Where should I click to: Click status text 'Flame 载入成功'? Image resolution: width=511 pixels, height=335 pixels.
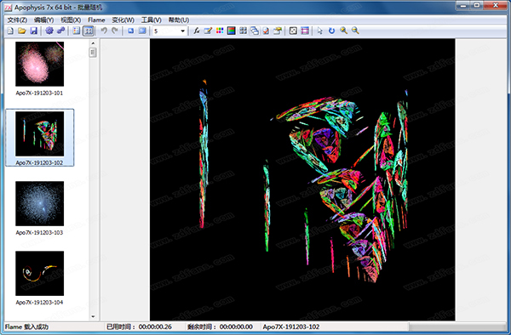tap(26, 326)
